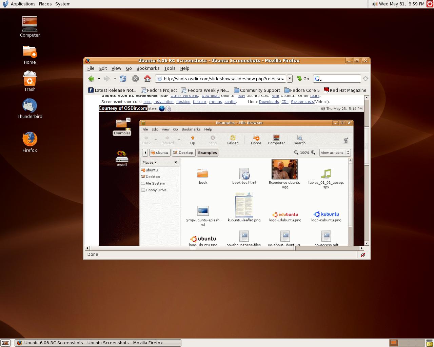Click Firefox Stop loading button
Viewport: 434px width, 347px height.
(x=135, y=79)
